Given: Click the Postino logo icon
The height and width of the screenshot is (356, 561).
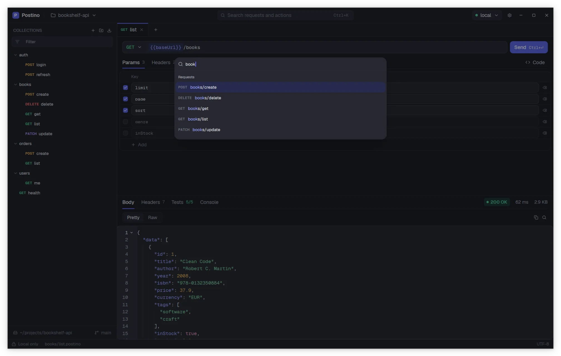Looking at the screenshot, I should click(x=16, y=15).
